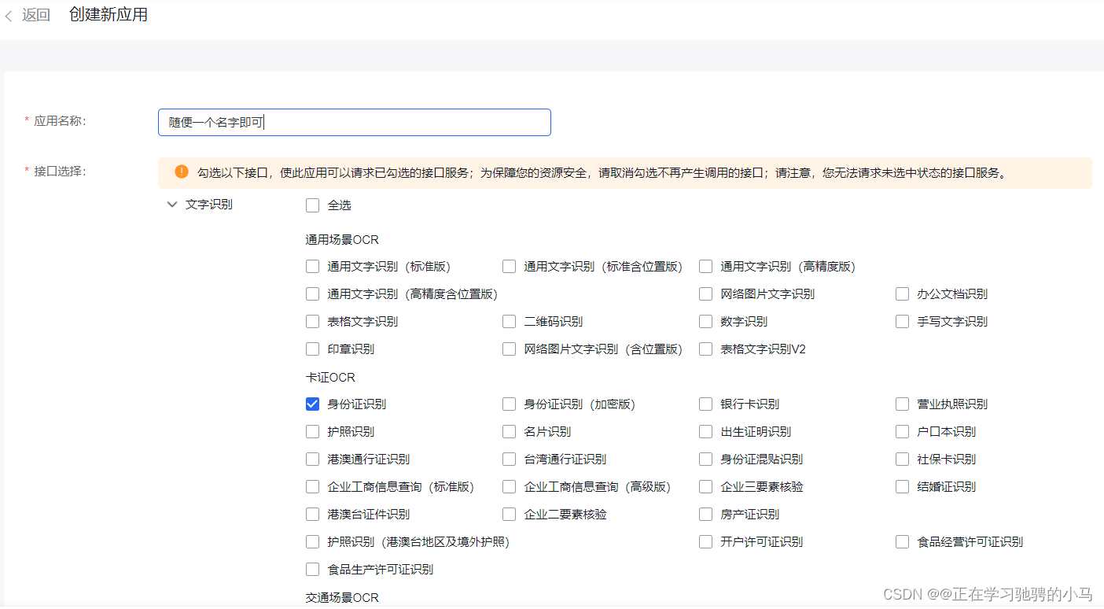Uncheck the 身份证识别 checkbox
Viewport: 1104px width, 609px height.
[x=312, y=404]
